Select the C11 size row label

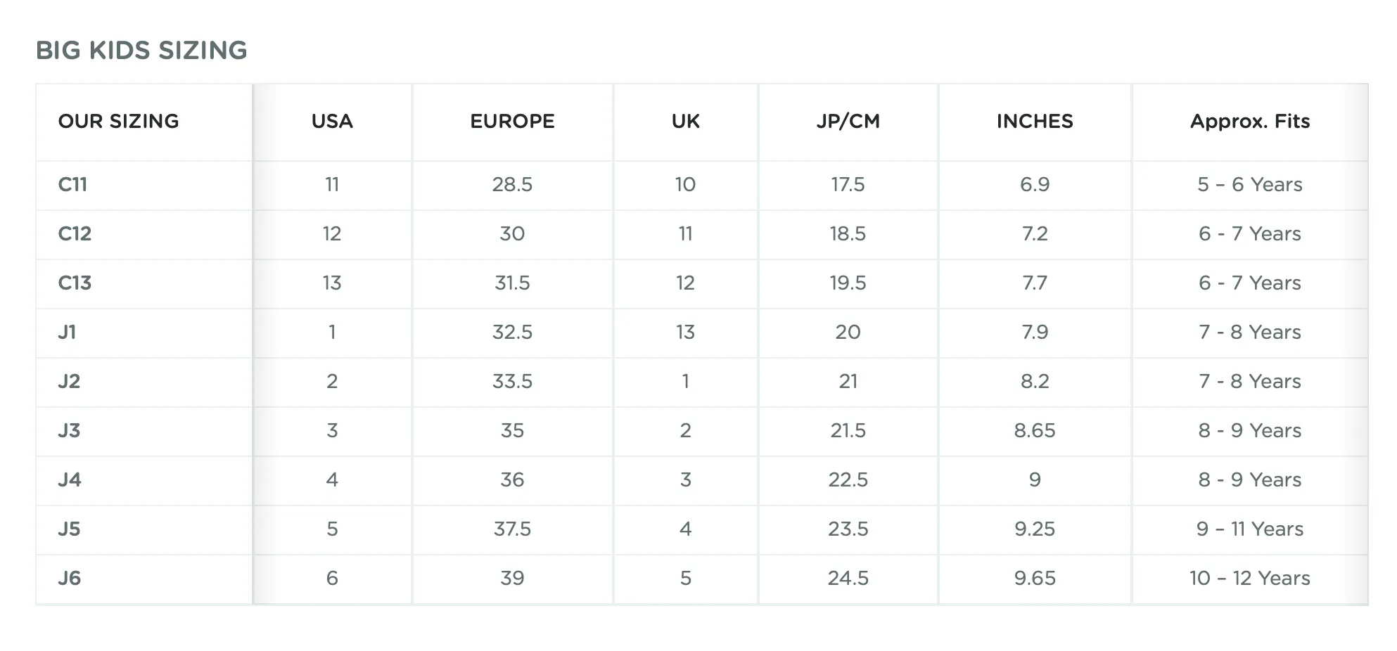tap(72, 184)
